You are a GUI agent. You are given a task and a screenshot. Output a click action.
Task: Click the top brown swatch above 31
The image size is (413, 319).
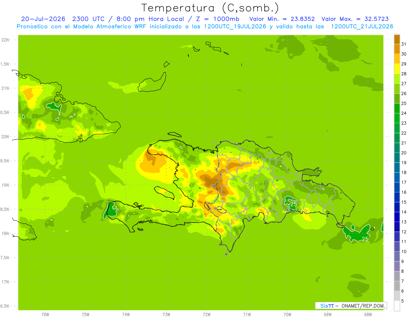click(x=397, y=39)
